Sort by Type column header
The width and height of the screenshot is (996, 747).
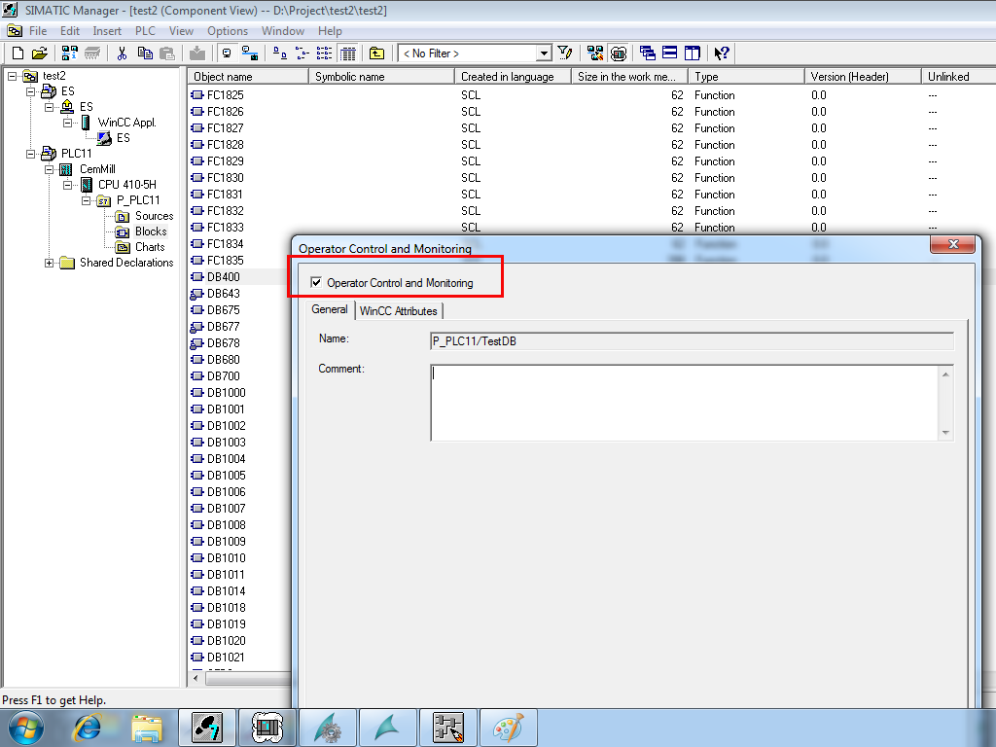click(x=747, y=76)
